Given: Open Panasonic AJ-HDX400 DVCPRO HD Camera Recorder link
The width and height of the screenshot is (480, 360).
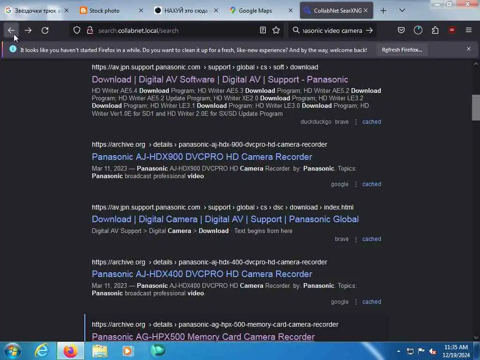Looking at the screenshot, I should pyautogui.click(x=202, y=274).
